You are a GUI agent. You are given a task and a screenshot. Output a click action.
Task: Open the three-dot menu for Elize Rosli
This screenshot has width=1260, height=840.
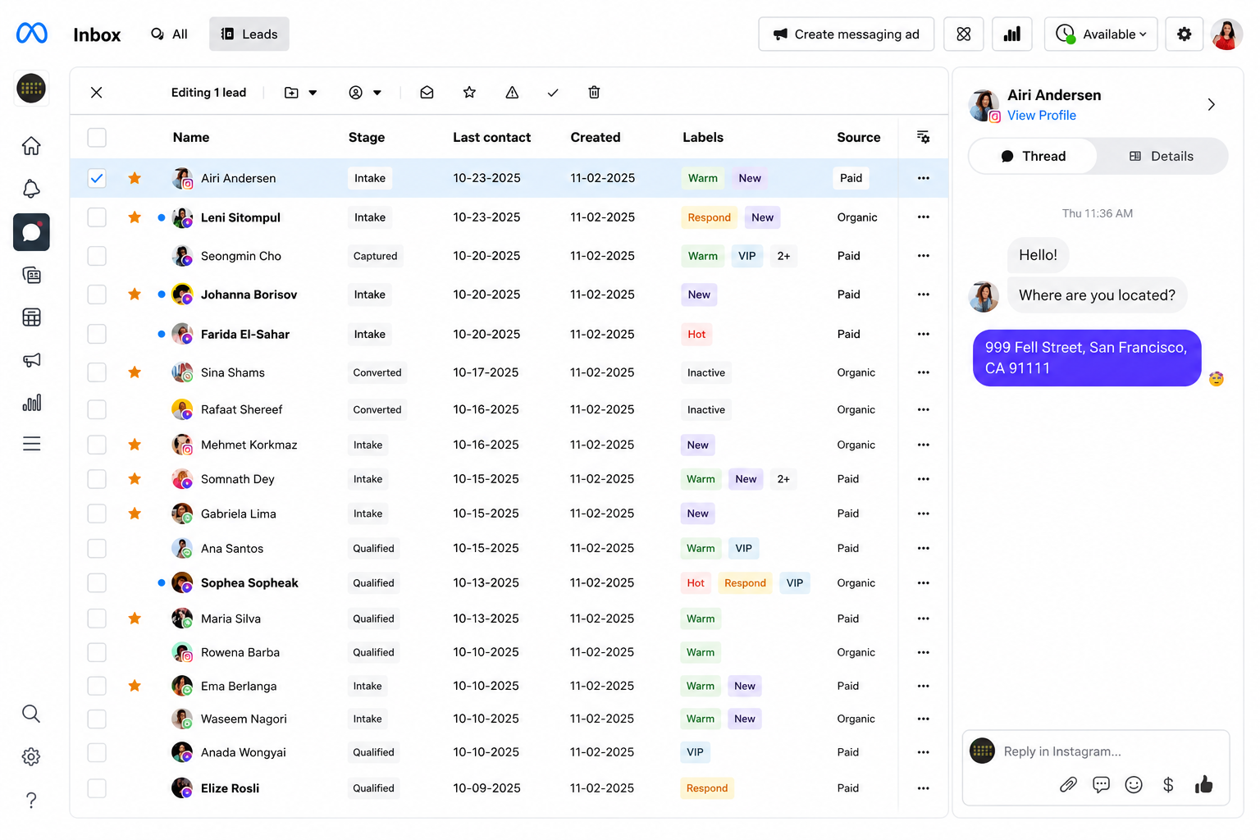[x=923, y=788]
